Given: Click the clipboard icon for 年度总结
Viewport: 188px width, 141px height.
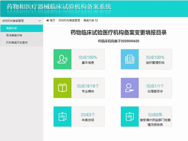Looking at the screenshot, I should [x=63, y=116].
